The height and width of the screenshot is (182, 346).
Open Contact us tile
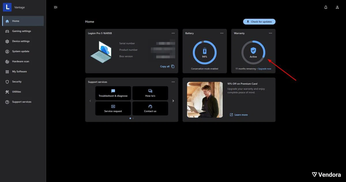[x=150, y=108]
